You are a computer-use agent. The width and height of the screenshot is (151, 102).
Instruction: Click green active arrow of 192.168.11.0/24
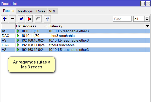coord(18,45)
